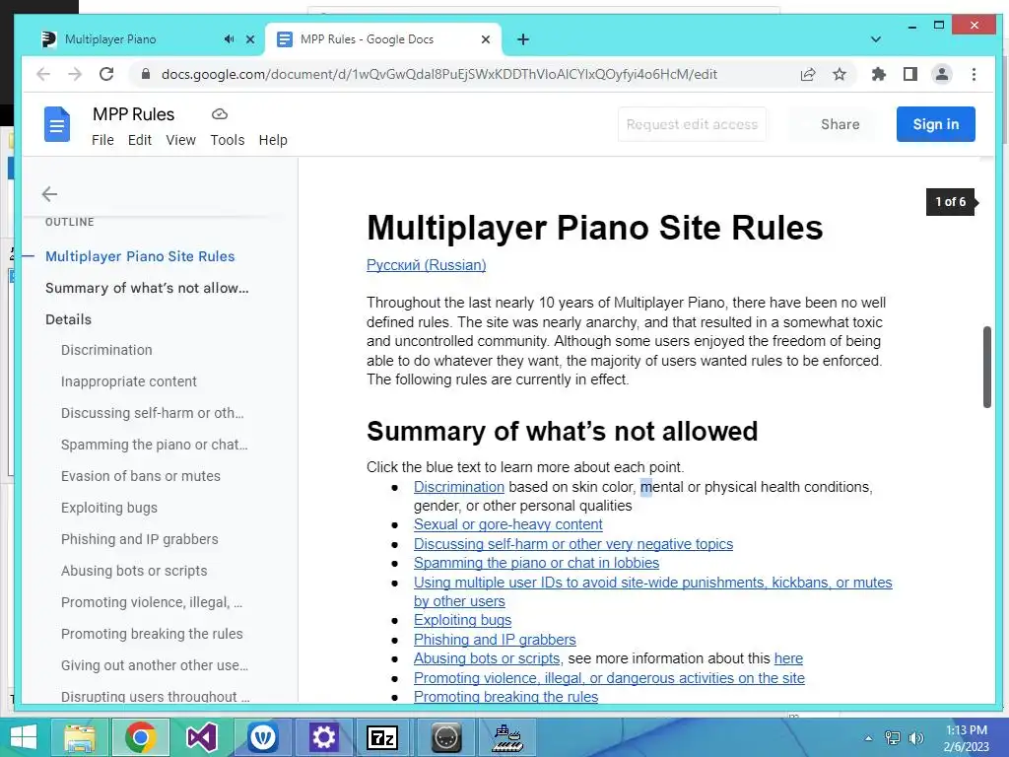Jump to Details in the outline
This screenshot has height=757, width=1009.
click(68, 319)
